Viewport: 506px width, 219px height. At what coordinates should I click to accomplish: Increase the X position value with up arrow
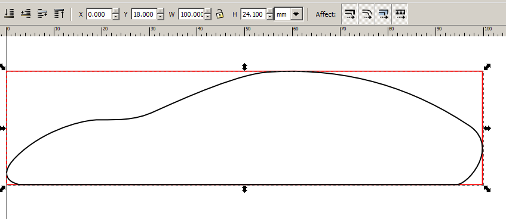(x=116, y=11)
